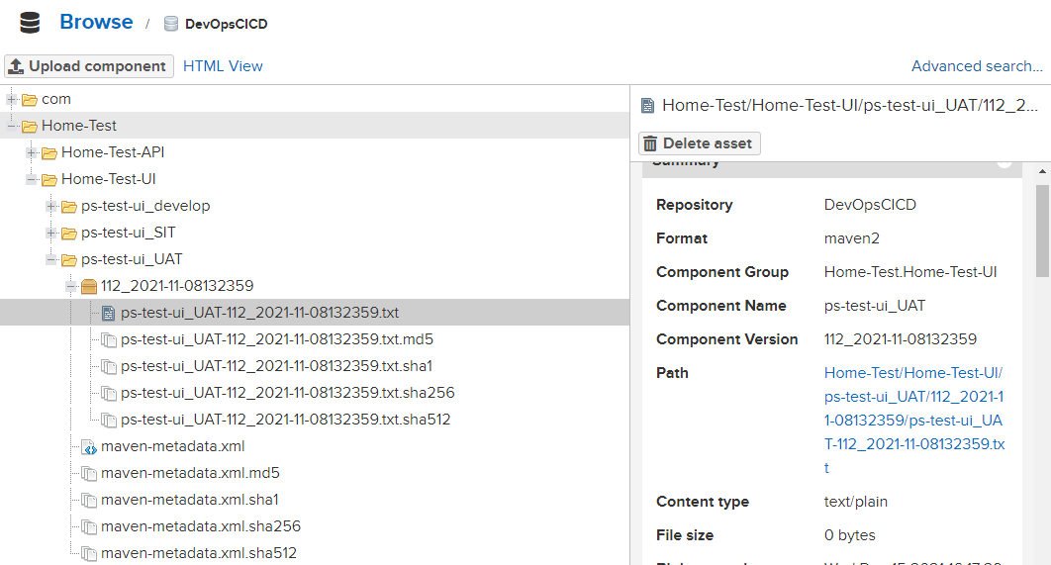Click the DevOpsCICD repository icon in breadcrumb

(x=171, y=24)
